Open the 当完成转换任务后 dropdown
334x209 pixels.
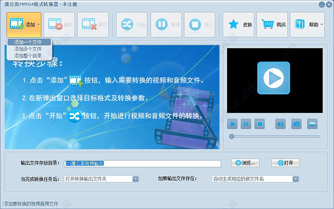[101, 179]
